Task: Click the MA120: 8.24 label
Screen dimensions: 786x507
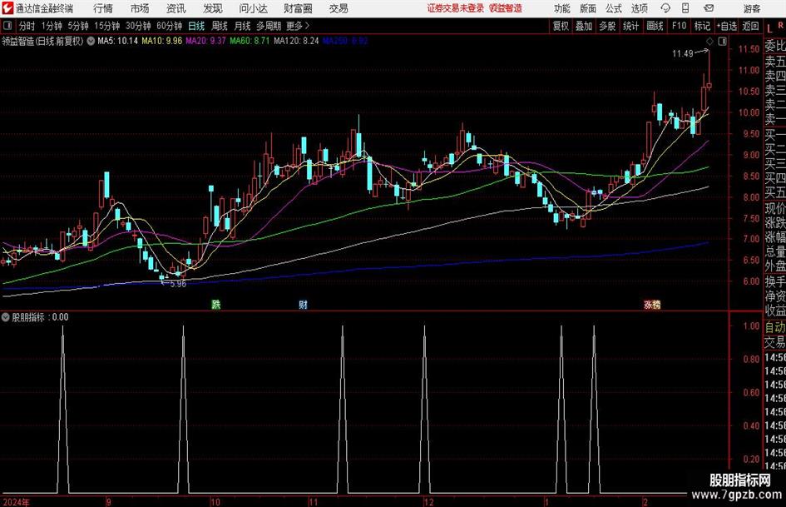Action: tap(296, 41)
